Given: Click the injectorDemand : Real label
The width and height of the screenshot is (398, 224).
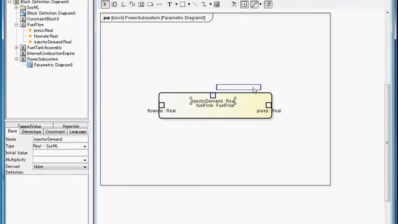Looking at the screenshot, I should tap(213, 101).
